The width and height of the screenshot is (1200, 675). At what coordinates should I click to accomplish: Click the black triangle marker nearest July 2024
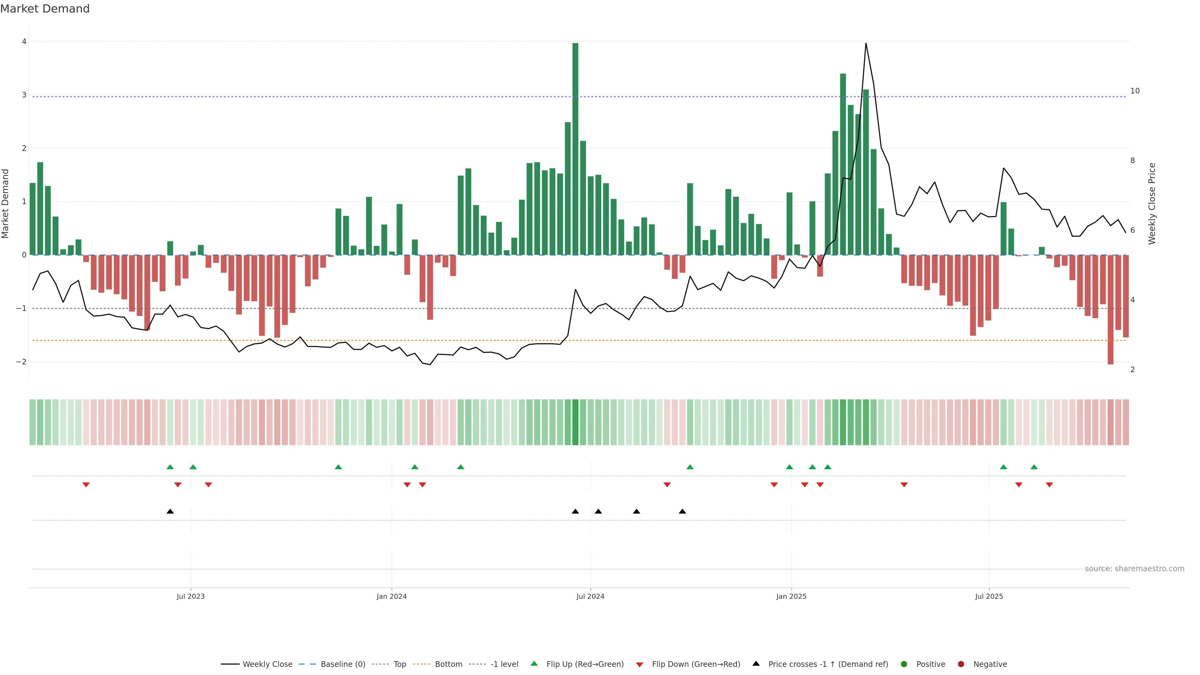tap(598, 512)
